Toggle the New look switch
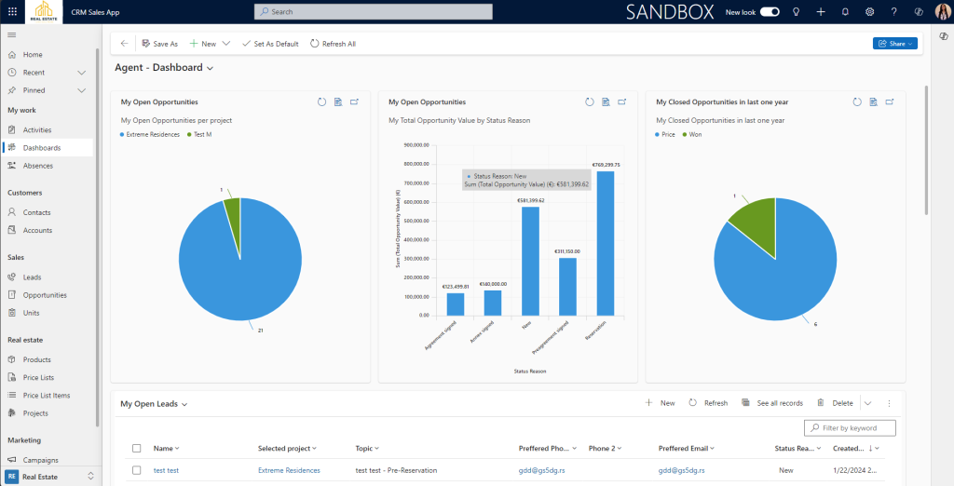Screen dimensions: 954x486 tap(770, 12)
